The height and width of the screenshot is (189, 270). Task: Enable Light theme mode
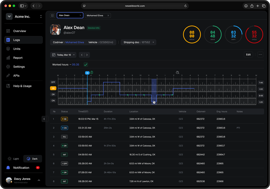pyautogui.click(x=13, y=159)
